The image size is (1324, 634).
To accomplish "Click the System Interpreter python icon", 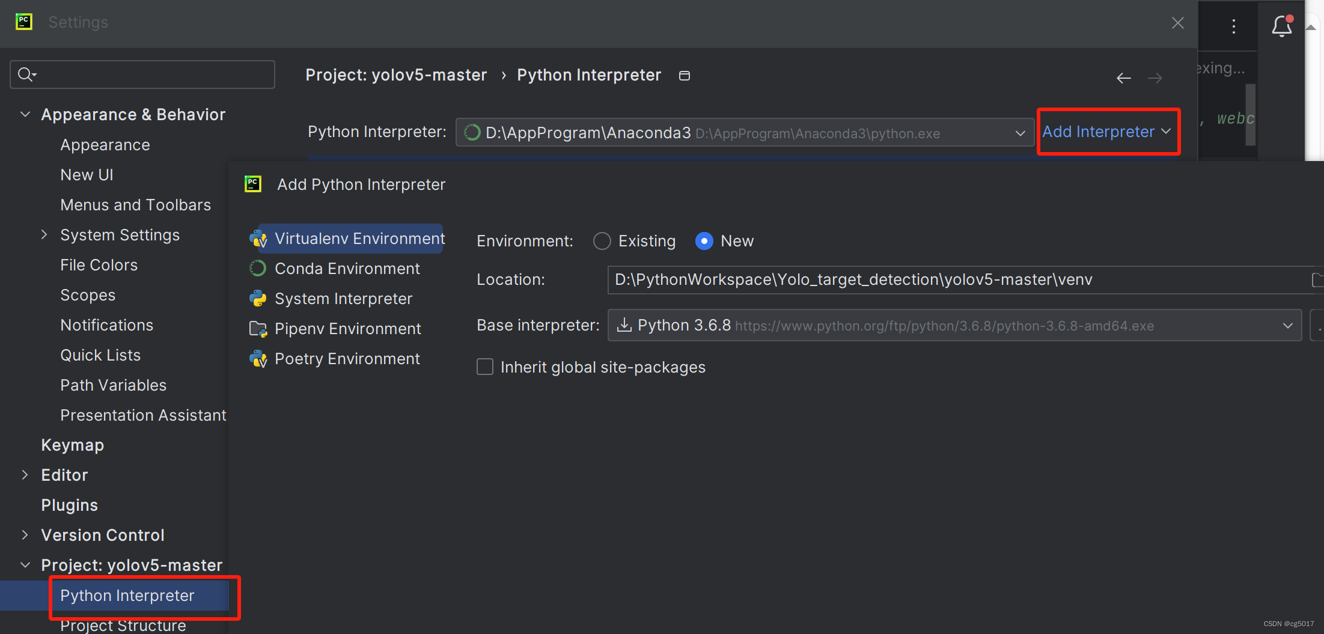I will 258,299.
